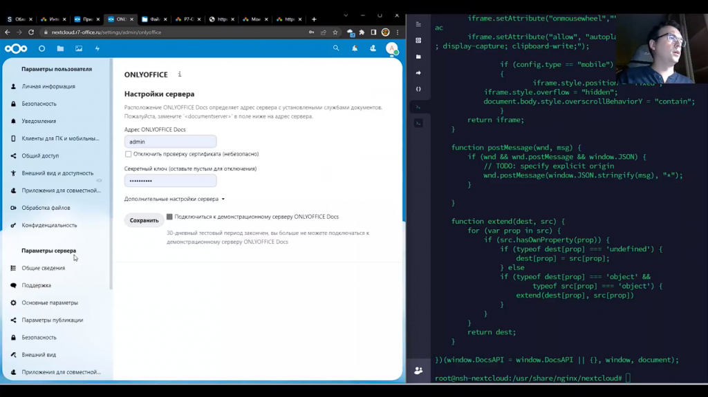Click the Nextcloud logo icon
This screenshot has width=708, height=397.
(x=16, y=48)
